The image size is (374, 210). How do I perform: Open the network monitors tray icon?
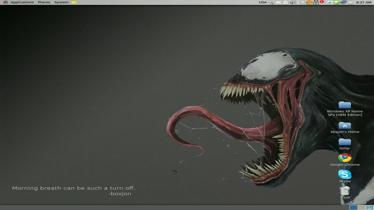pos(343,2)
